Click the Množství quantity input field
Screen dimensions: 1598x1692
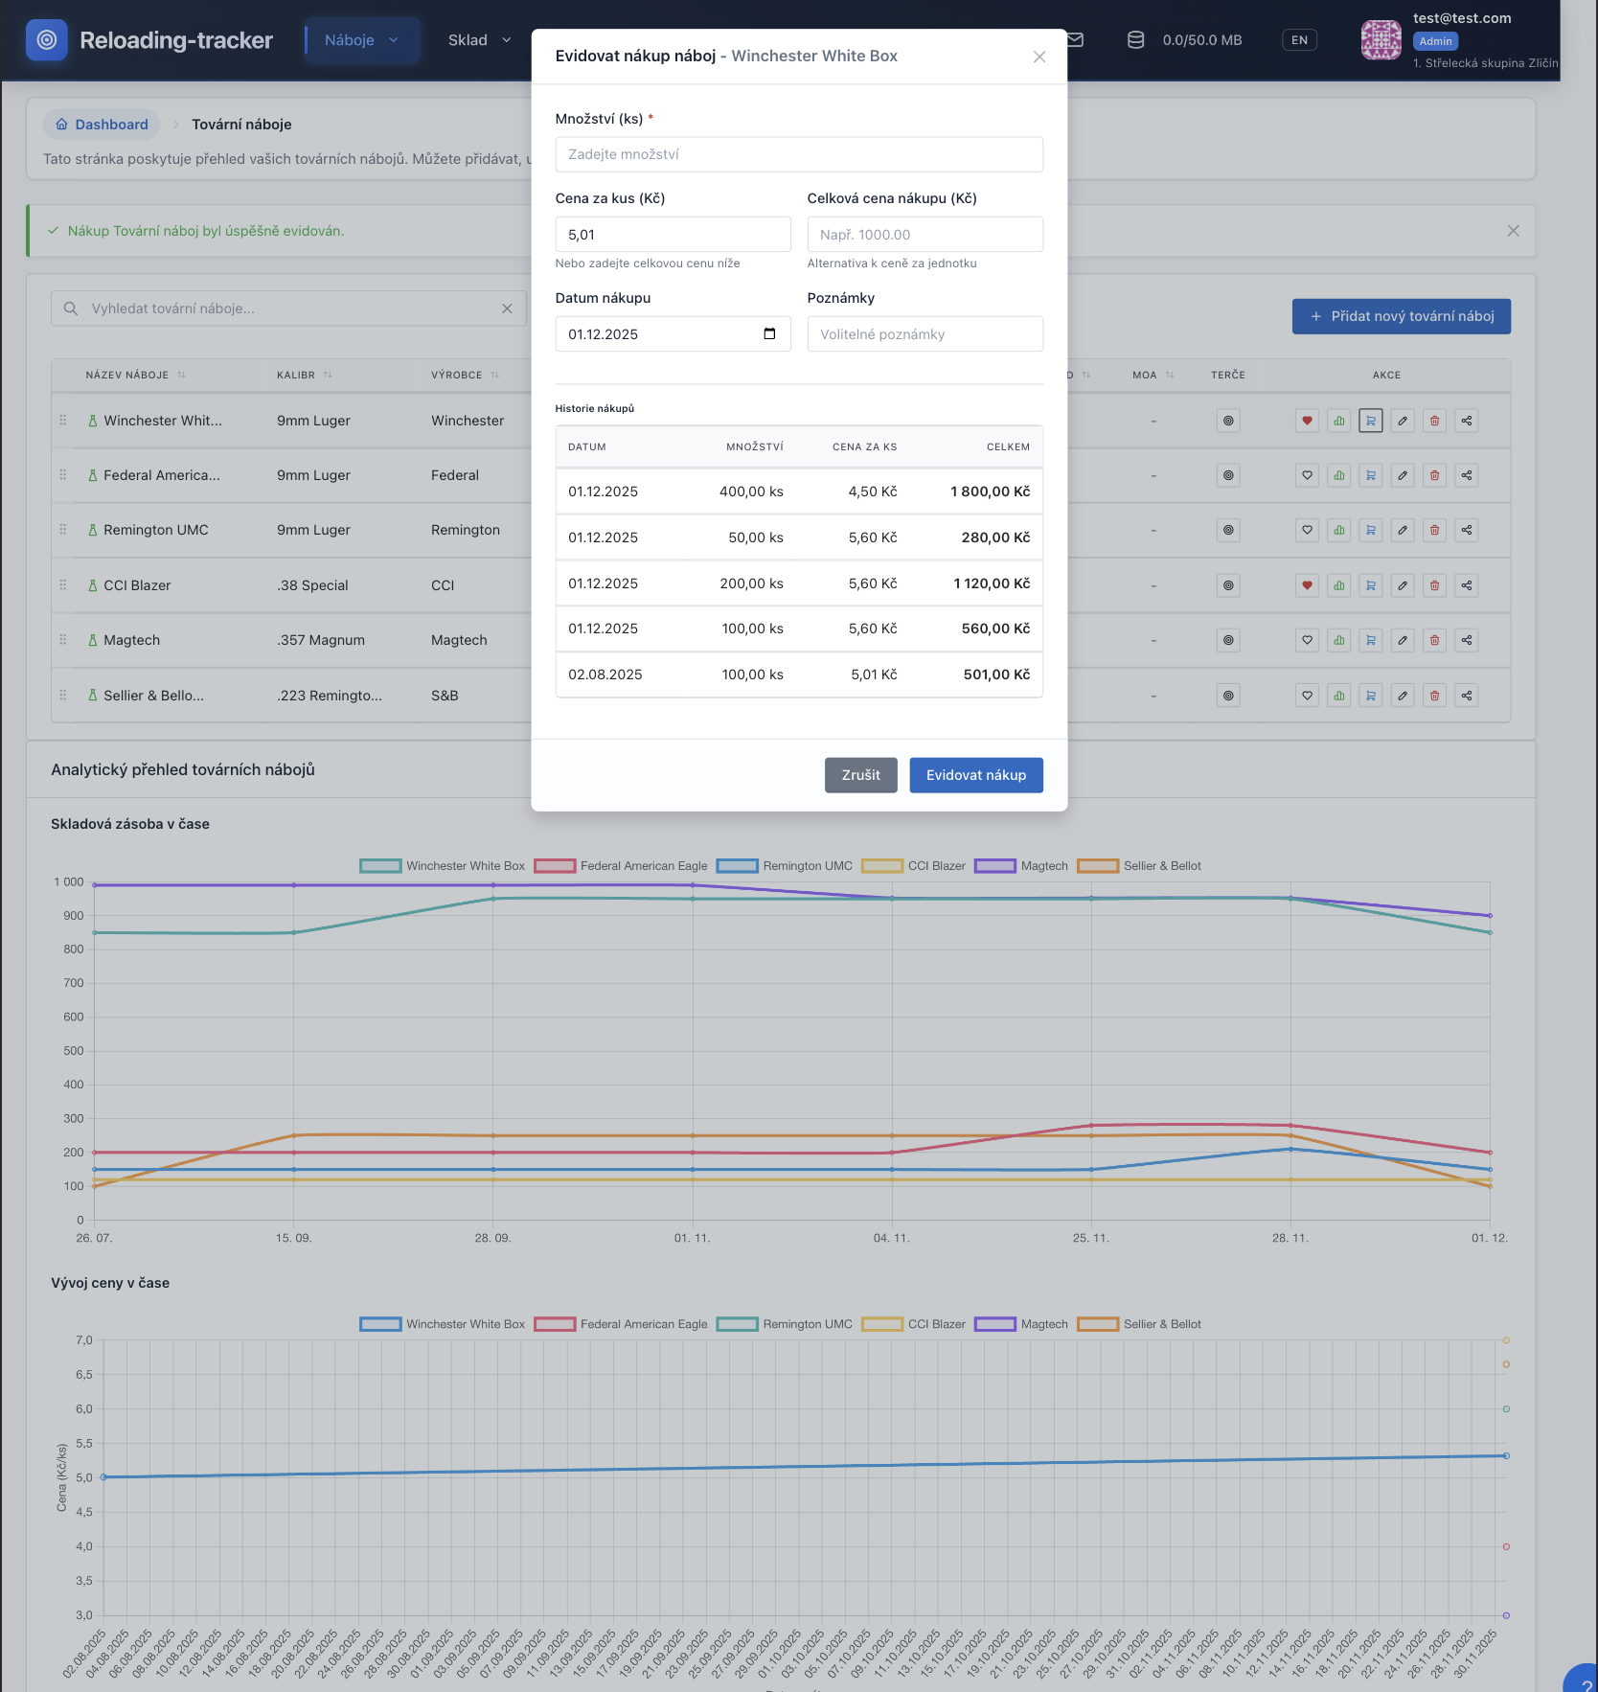click(x=798, y=154)
